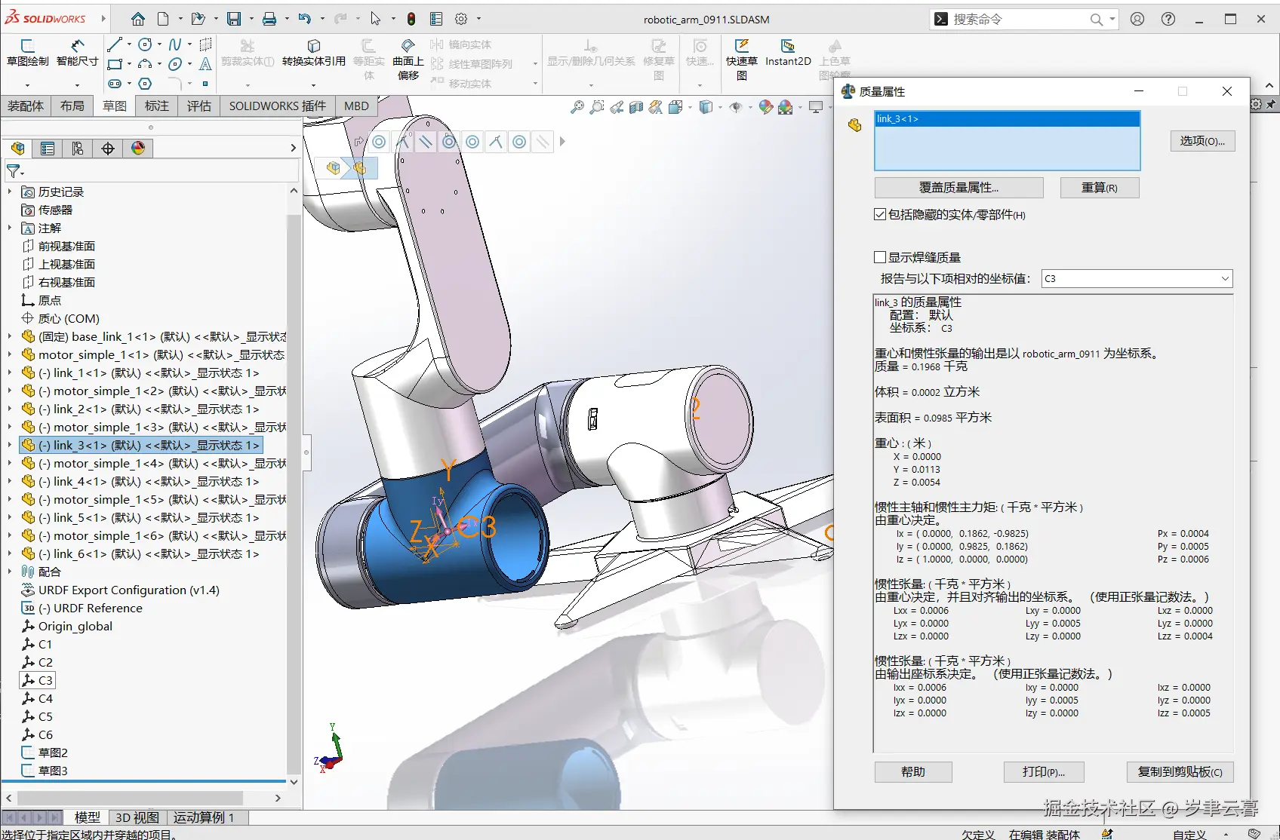Expand the FeatureManager panel flyout arrow
This screenshot has width=1280, height=840.
294,149
